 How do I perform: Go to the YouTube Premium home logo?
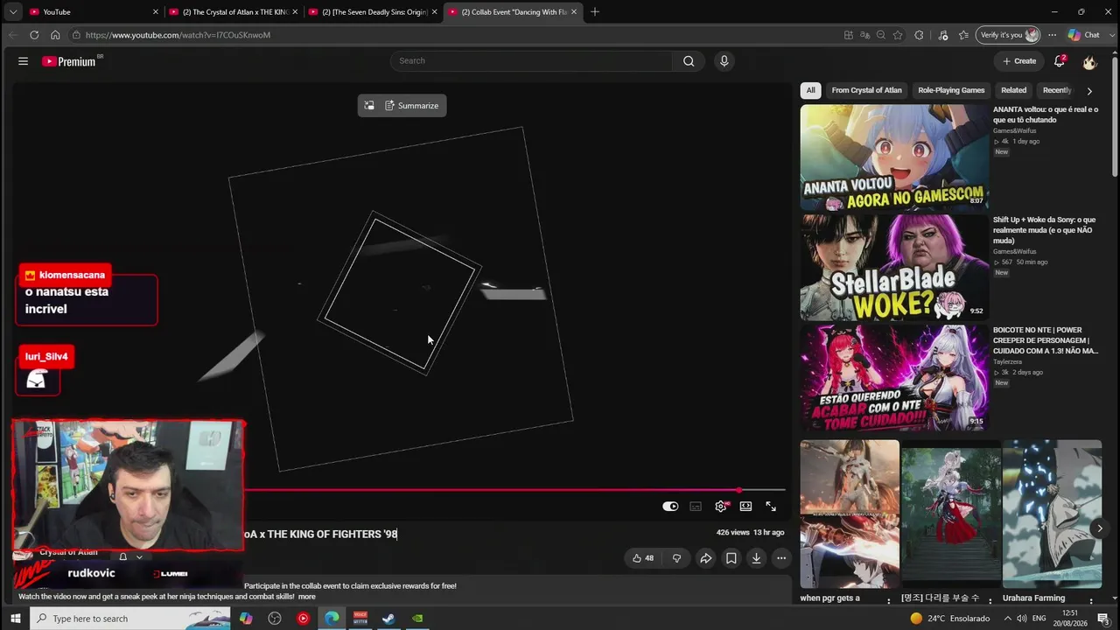coord(69,61)
